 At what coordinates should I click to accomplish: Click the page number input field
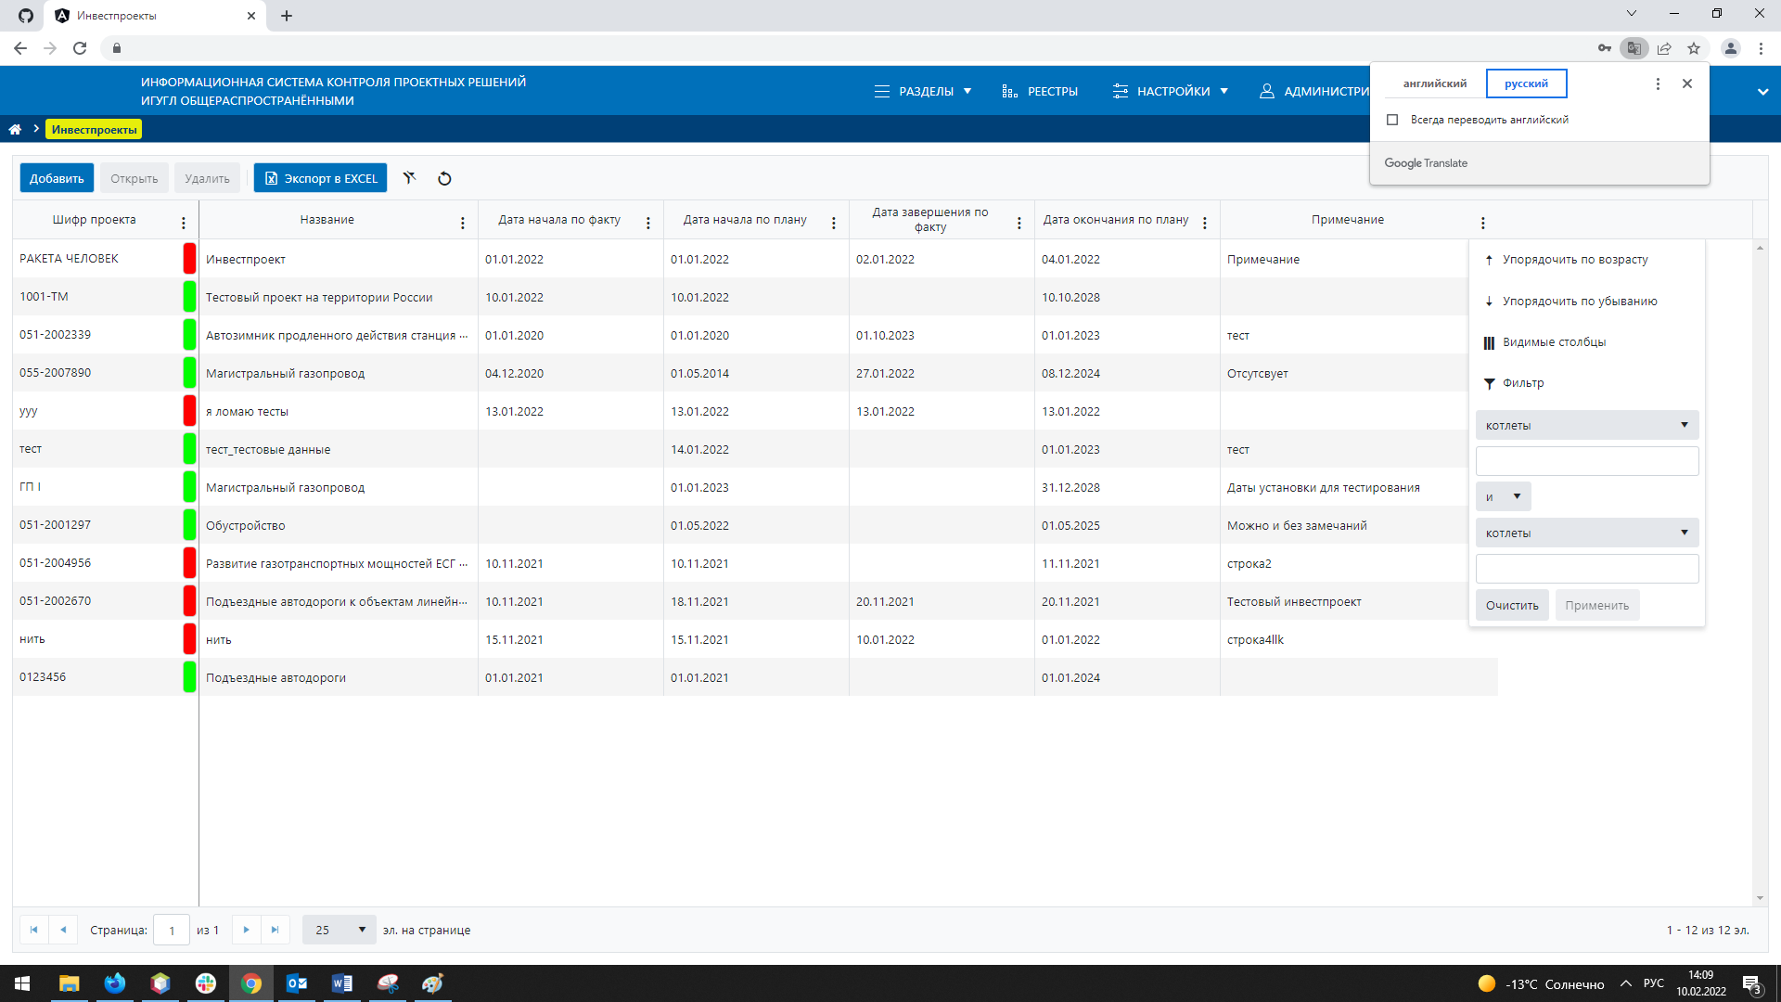[x=172, y=930]
